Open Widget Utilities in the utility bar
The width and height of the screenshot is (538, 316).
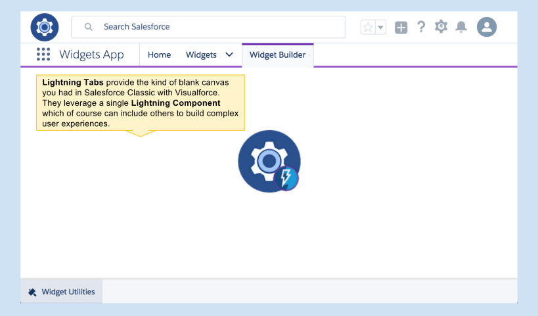(x=62, y=292)
